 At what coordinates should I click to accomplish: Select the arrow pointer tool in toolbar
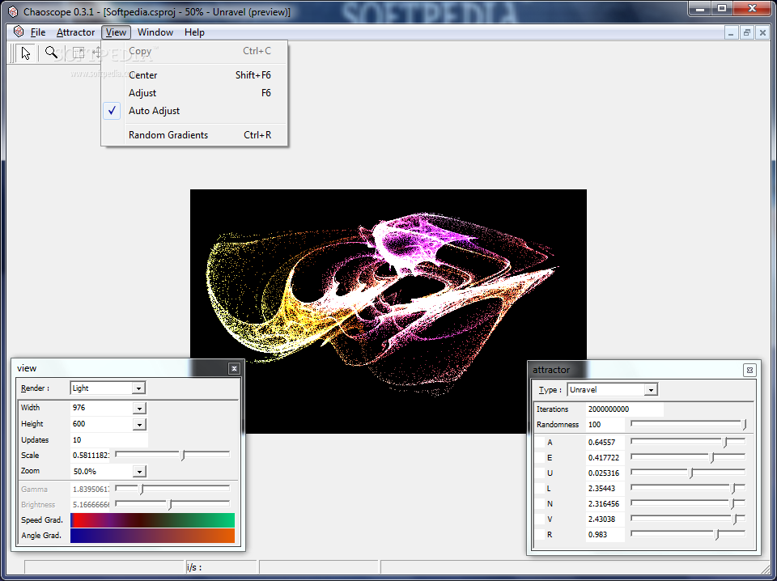coord(26,53)
